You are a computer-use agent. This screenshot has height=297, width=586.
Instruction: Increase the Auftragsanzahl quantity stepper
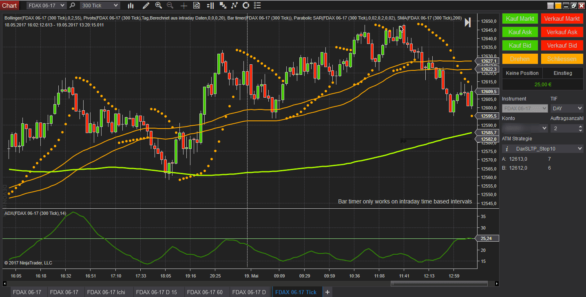pyautogui.click(x=580, y=127)
